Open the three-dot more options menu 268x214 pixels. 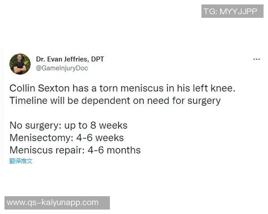(256, 59)
